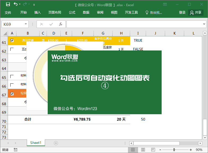Image resolution: width=208 pixels, height=153 pixels.
Task: Click the previous sheet navigation arrow
Action: 8,143
